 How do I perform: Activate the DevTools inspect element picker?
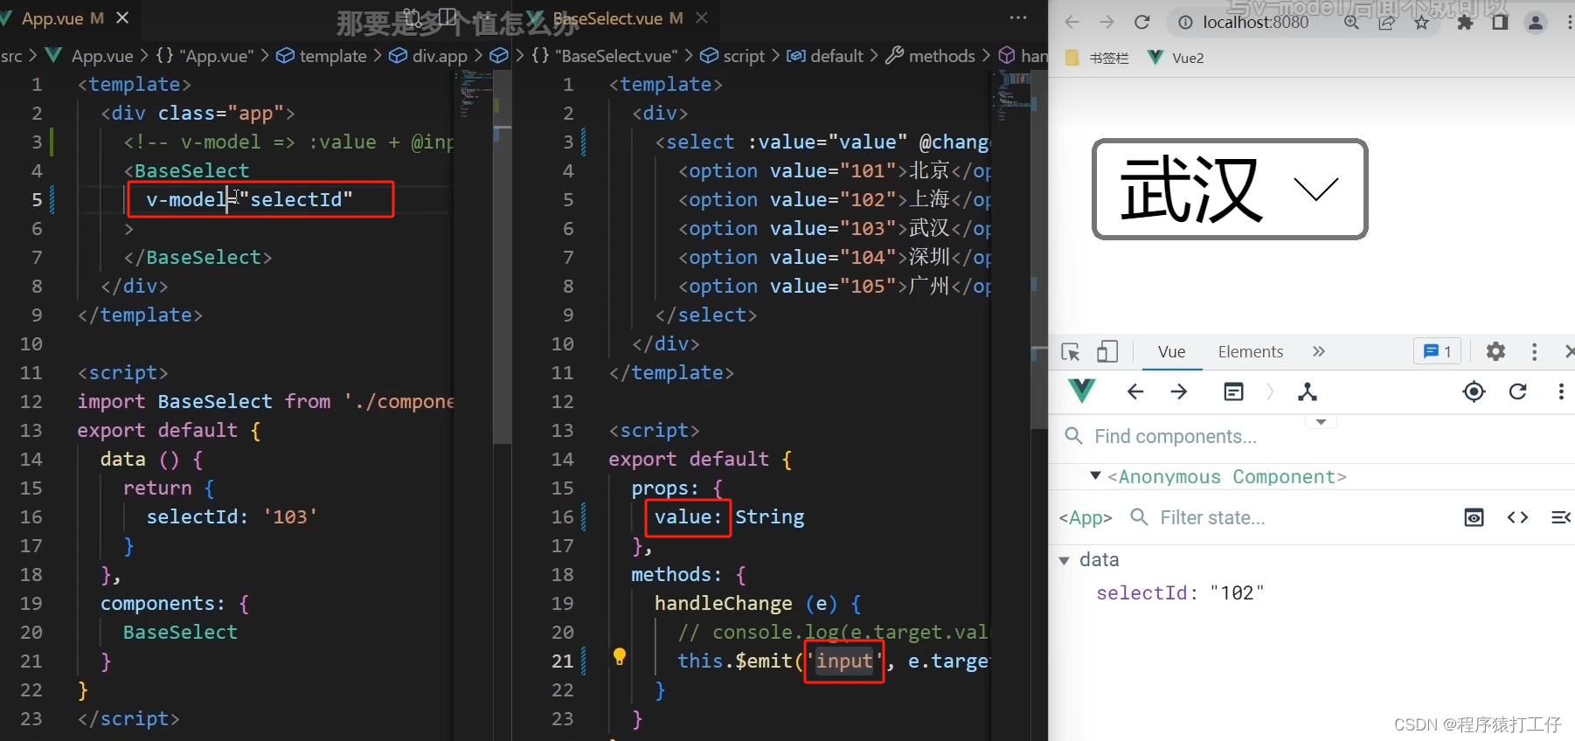tap(1071, 352)
